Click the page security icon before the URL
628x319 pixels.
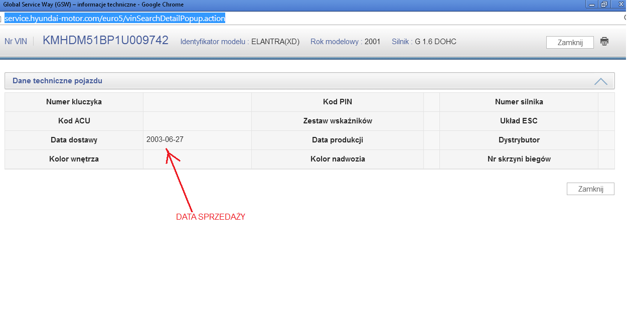pos(2,19)
